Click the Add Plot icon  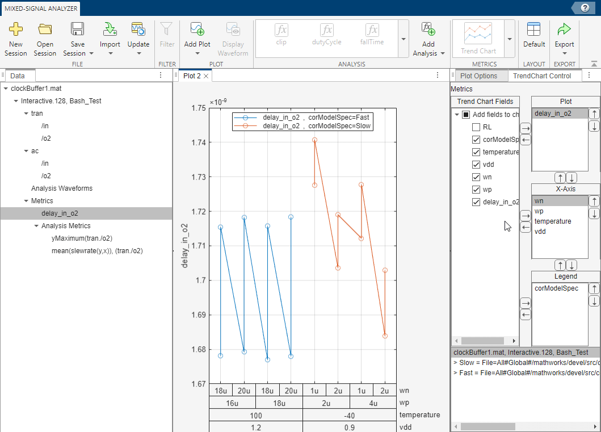tap(197, 30)
